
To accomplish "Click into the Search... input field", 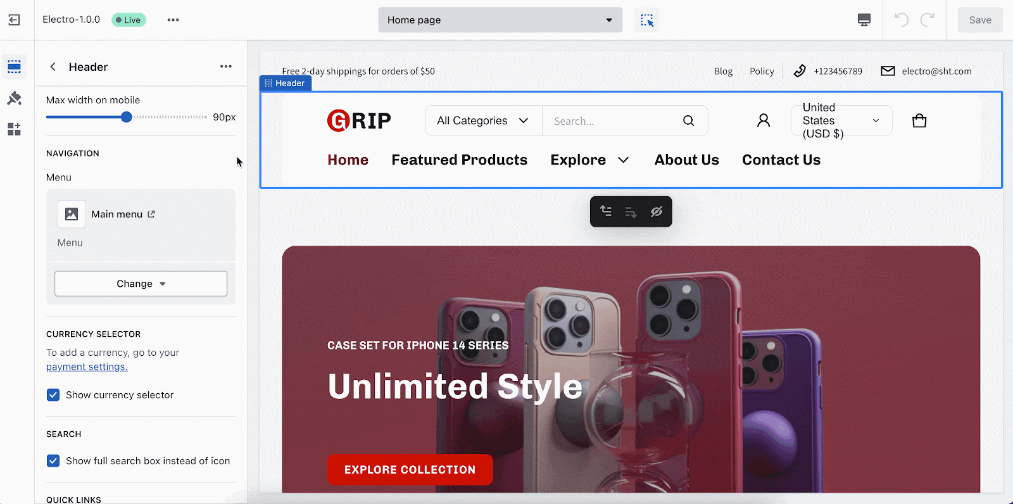I will point(611,120).
